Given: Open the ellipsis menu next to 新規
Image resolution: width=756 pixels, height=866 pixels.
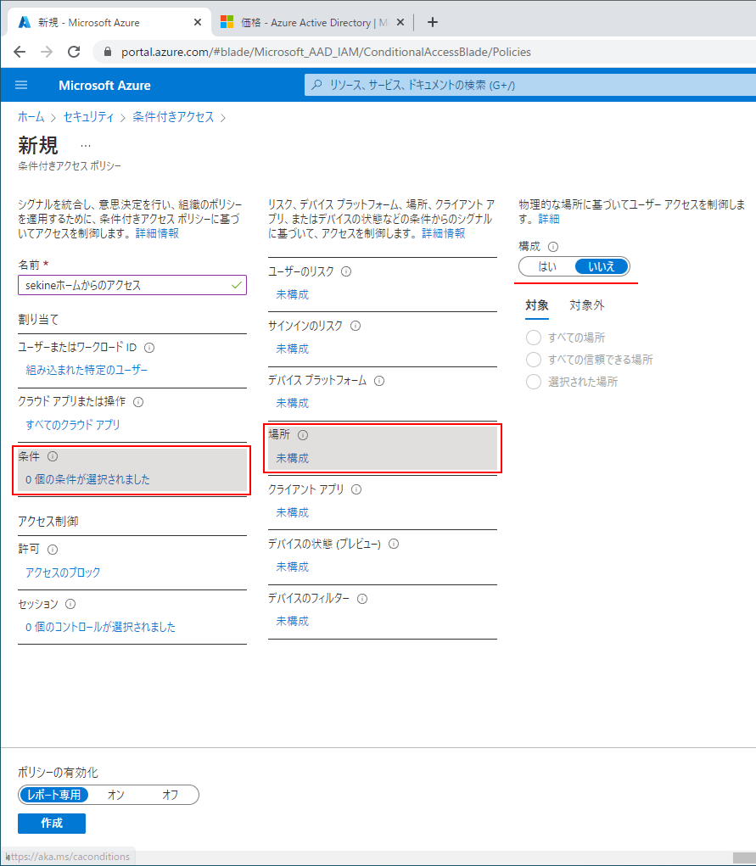Looking at the screenshot, I should tap(85, 144).
